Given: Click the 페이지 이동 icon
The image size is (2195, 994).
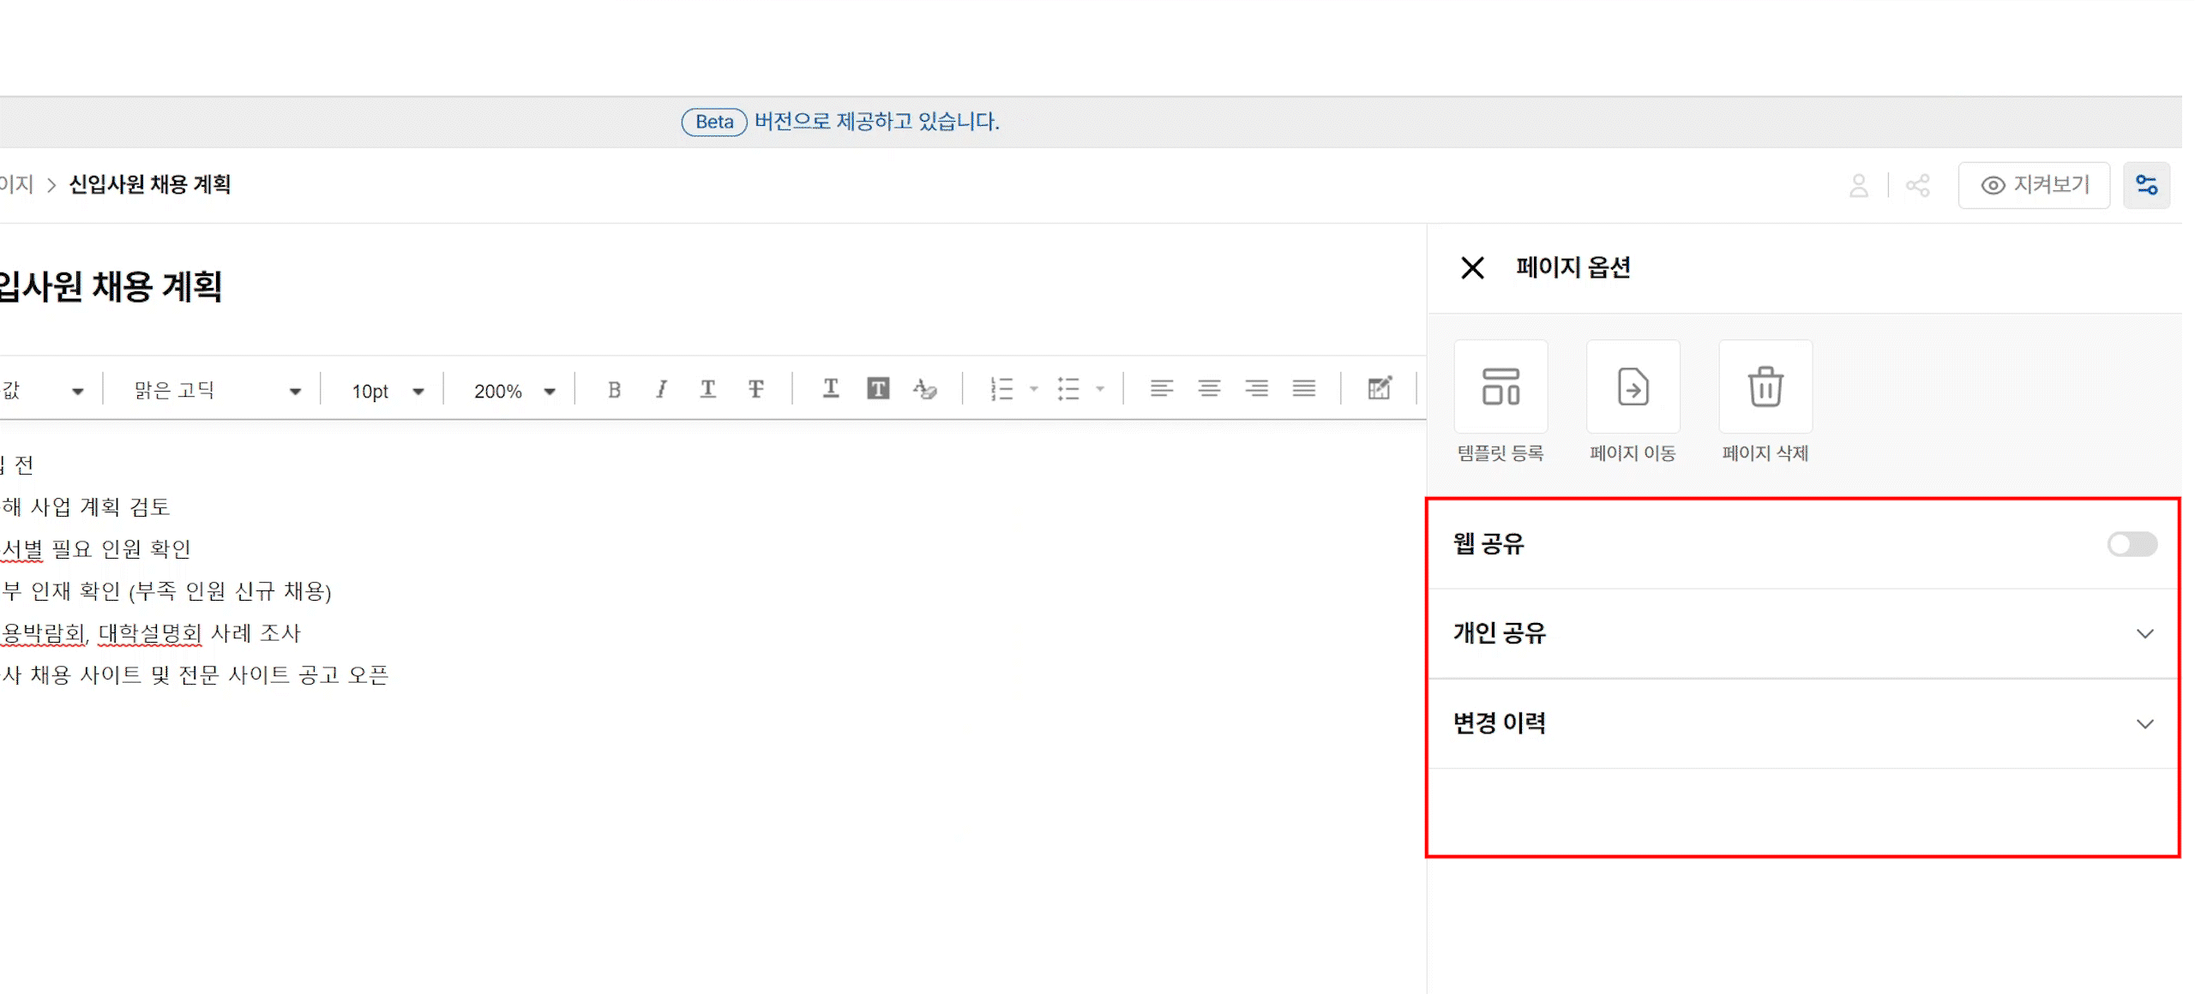Looking at the screenshot, I should [1633, 387].
